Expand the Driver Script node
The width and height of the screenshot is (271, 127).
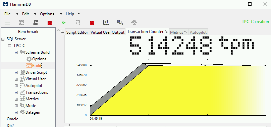click(16, 73)
